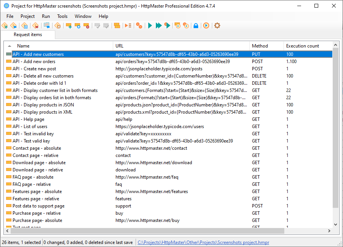Screen dimensions: 343x247
Task: Click the vertical scrollbar down arrow
Action: [x=335, y=225]
